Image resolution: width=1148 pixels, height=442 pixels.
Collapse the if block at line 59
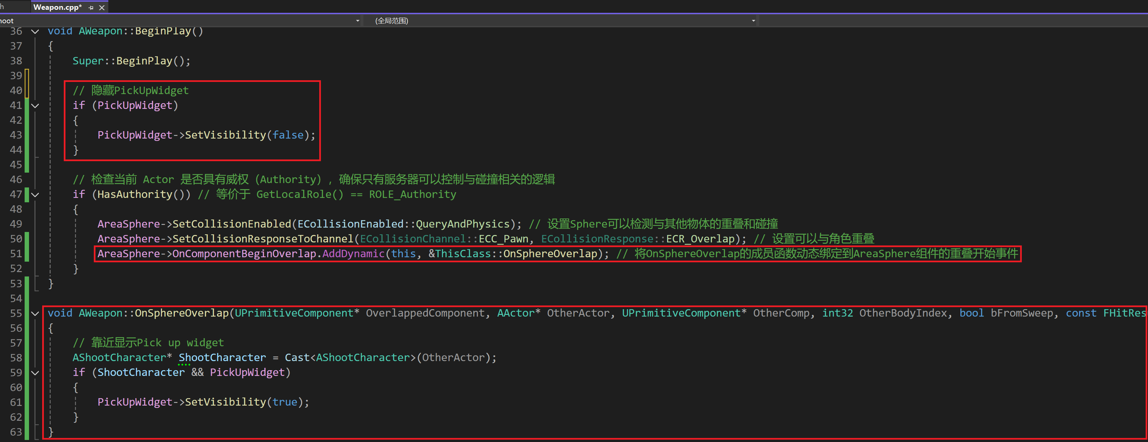(x=35, y=373)
